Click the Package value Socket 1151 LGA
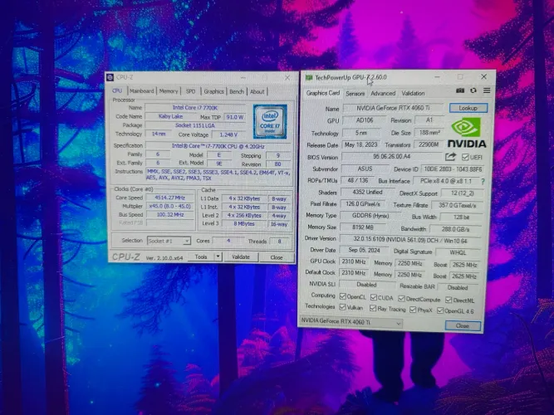This screenshot has width=554, height=415. click(x=195, y=125)
